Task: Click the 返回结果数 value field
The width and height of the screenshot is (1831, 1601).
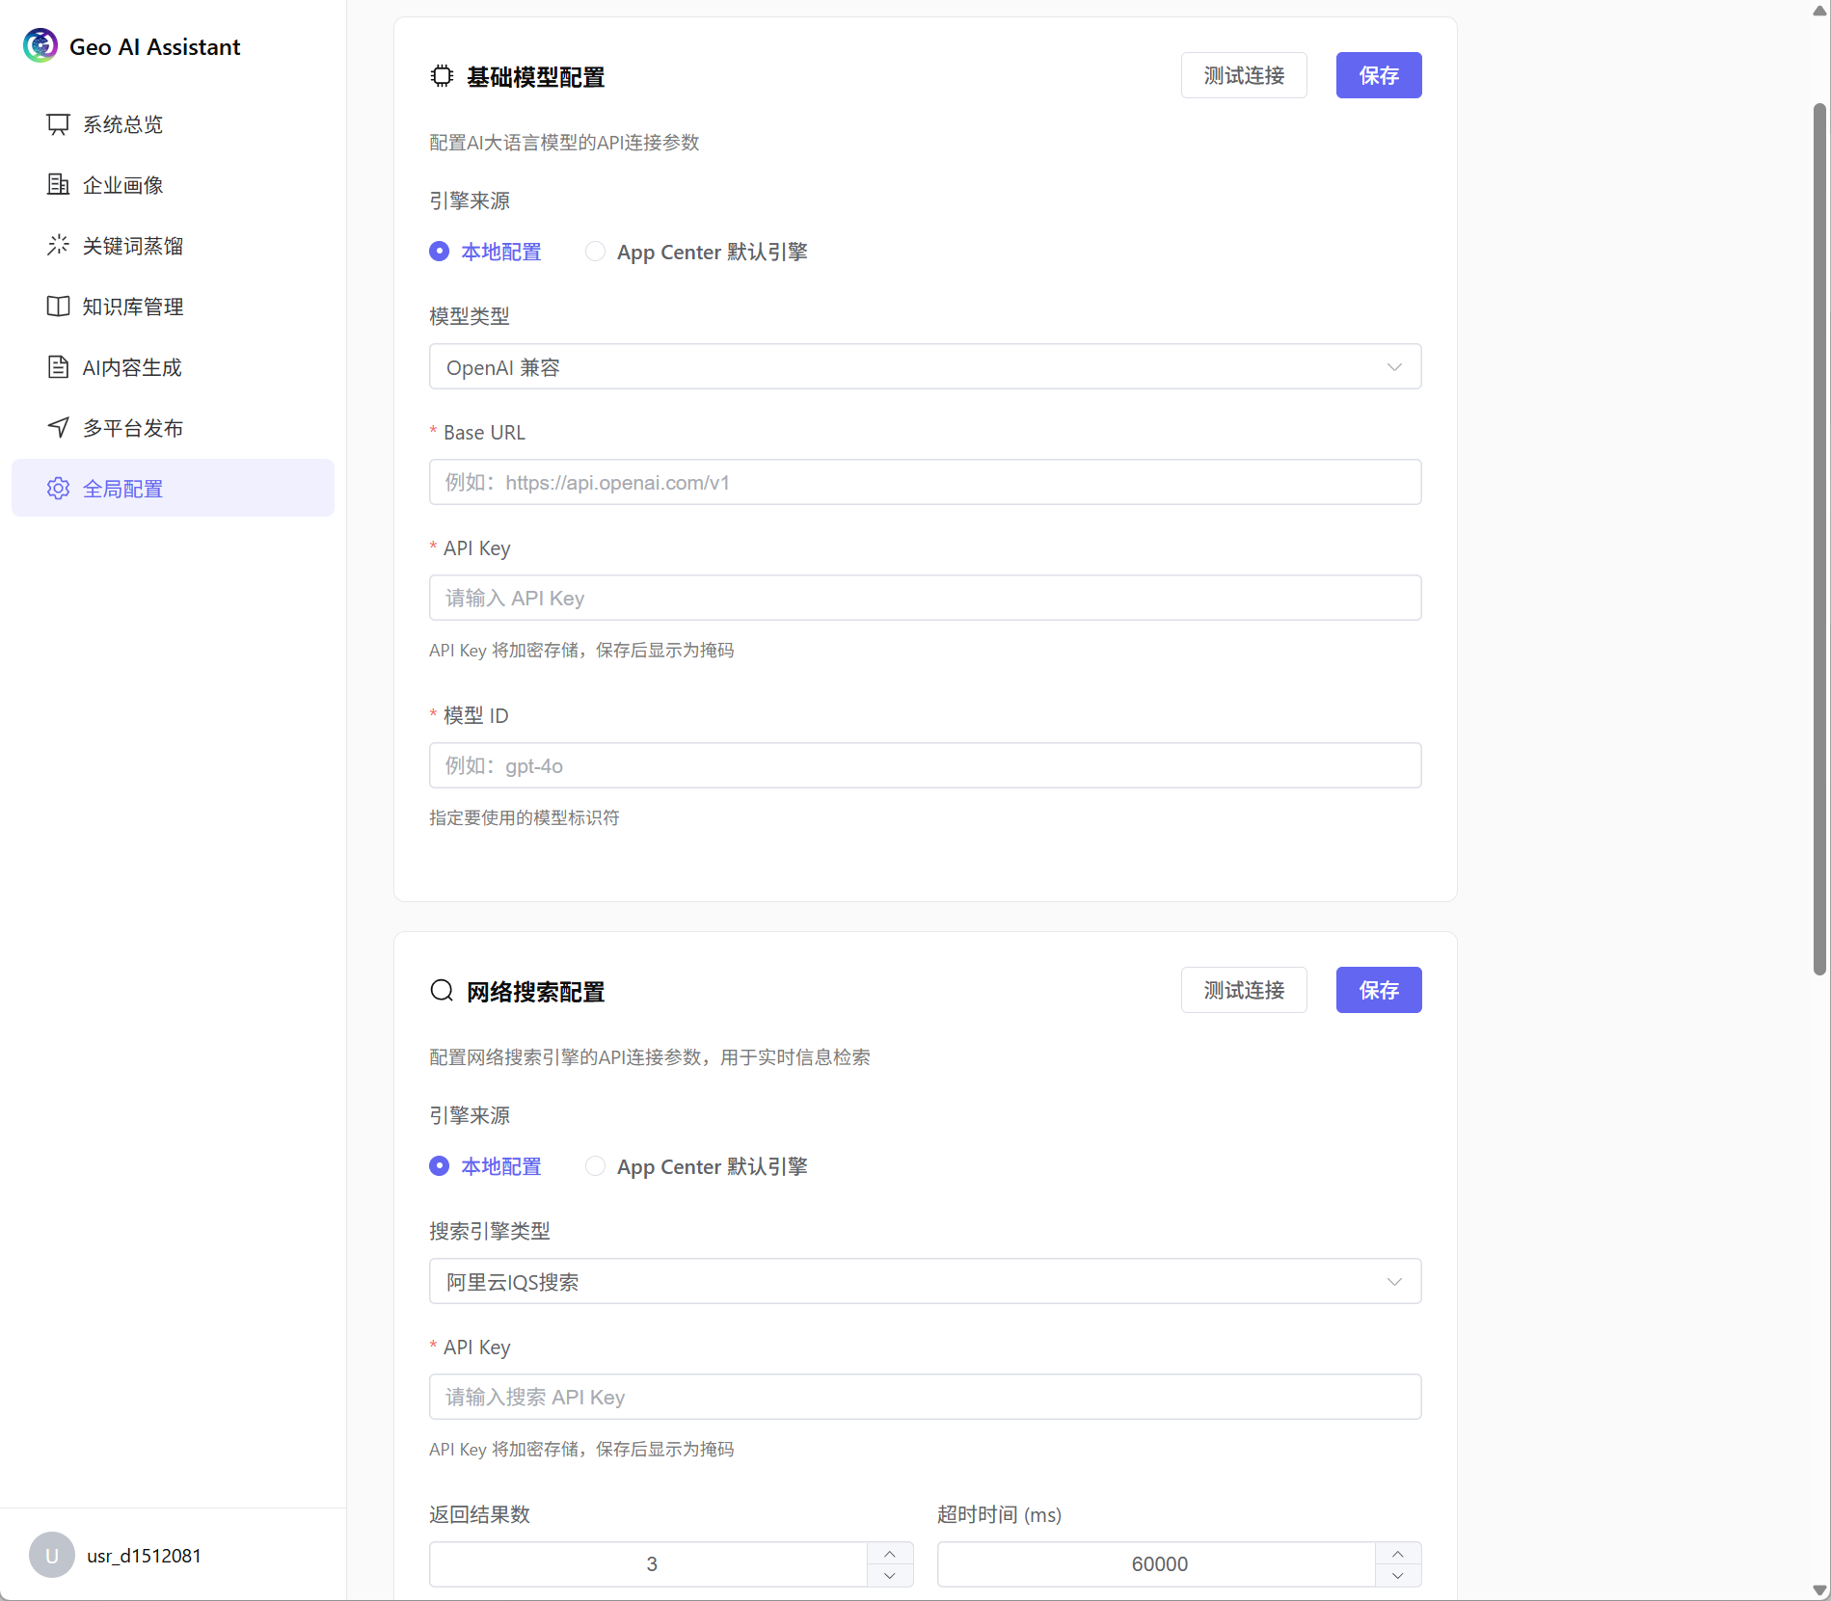Action: click(651, 1564)
